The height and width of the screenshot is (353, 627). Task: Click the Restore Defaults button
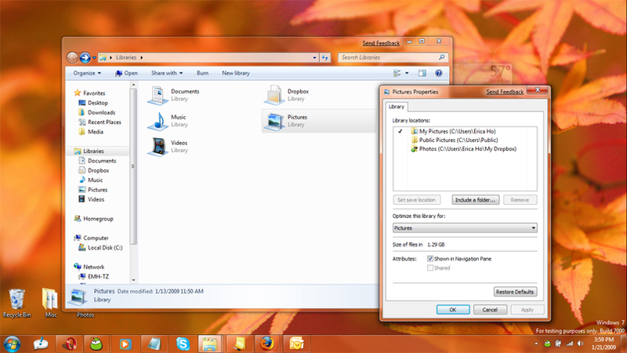point(515,292)
